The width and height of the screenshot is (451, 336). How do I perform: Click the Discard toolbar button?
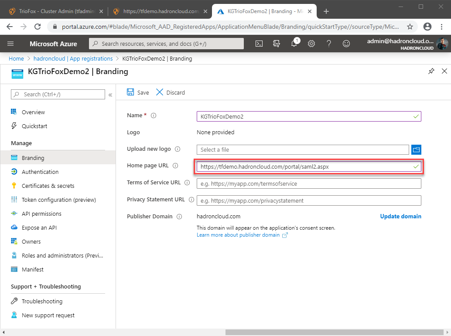(171, 92)
